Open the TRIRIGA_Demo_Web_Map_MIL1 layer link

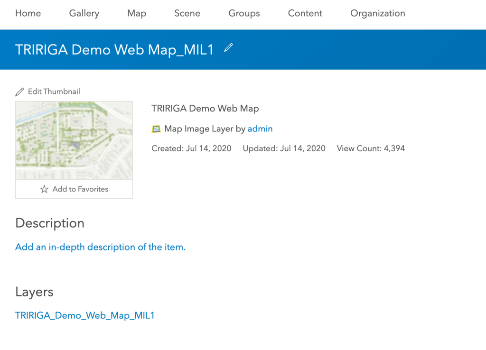tap(85, 315)
